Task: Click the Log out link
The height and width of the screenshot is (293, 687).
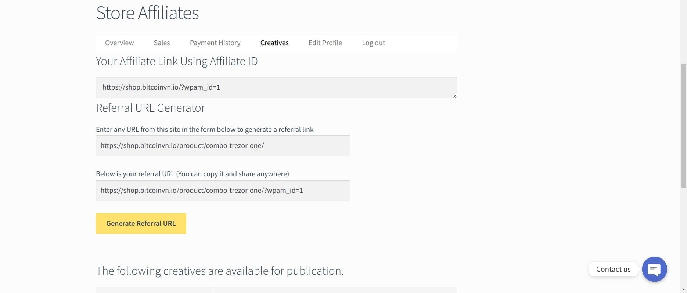Action: [x=373, y=43]
